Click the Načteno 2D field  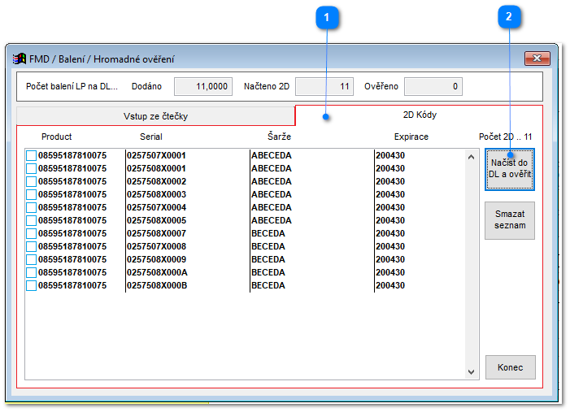tap(324, 86)
